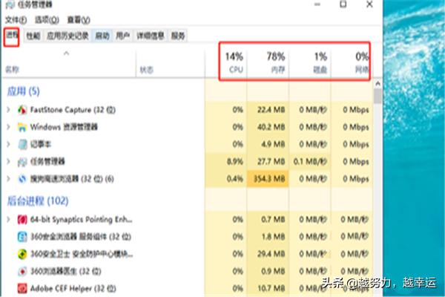
Task: Click the 354.3 MB memory cell
Action: click(268, 179)
